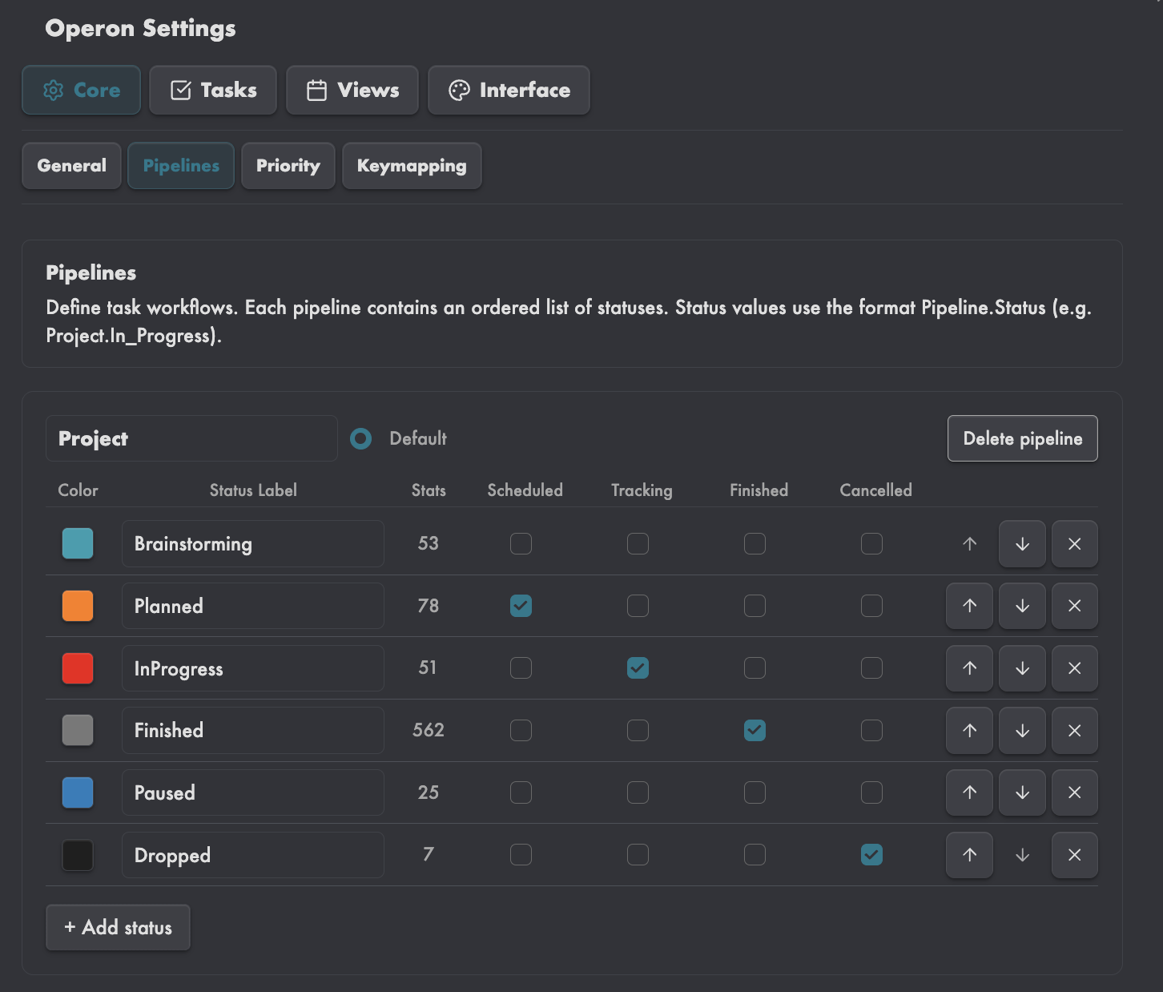Click the Delete pipeline button
This screenshot has height=992, width=1163.
point(1022,438)
